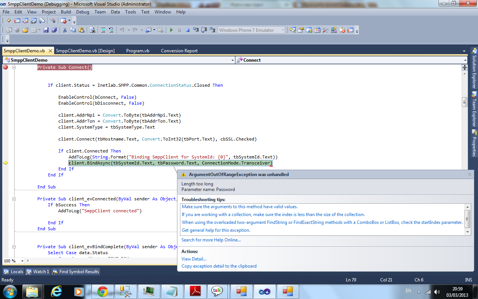Click the green Continue debugging button

(x=171, y=30)
